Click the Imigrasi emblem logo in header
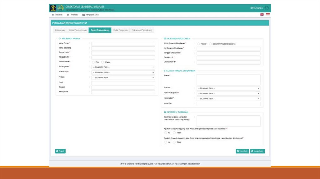Image resolution: width=320 pixels, height=179 pixels. [60, 8]
